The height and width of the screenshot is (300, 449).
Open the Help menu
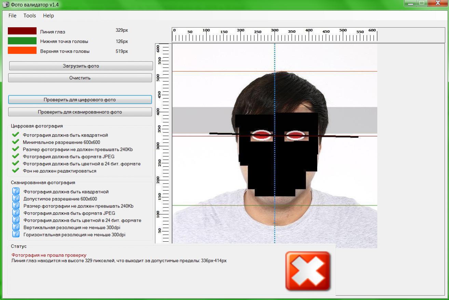[49, 16]
